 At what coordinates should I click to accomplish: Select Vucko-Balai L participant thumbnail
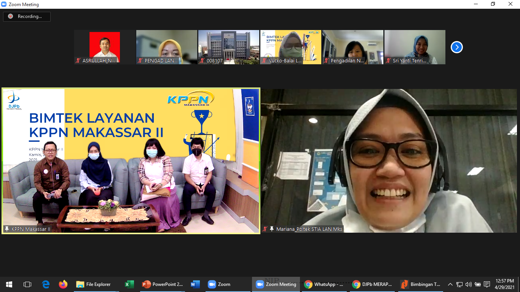[291, 47]
